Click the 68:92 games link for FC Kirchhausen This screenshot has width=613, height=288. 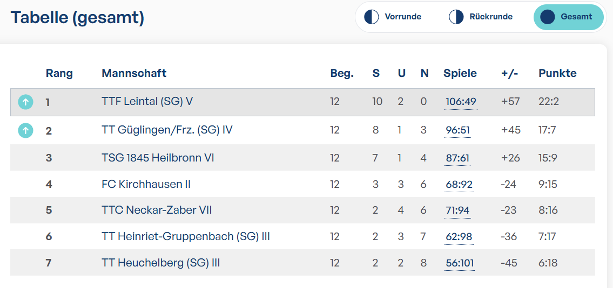coord(459,184)
